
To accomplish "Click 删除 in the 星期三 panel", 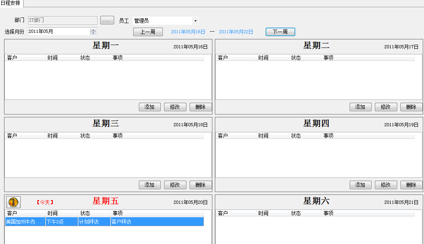I will tap(200, 185).
